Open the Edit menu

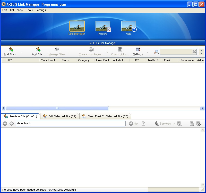coord(5,10)
